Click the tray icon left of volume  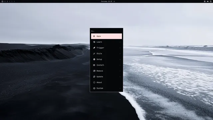(x=205, y=1)
